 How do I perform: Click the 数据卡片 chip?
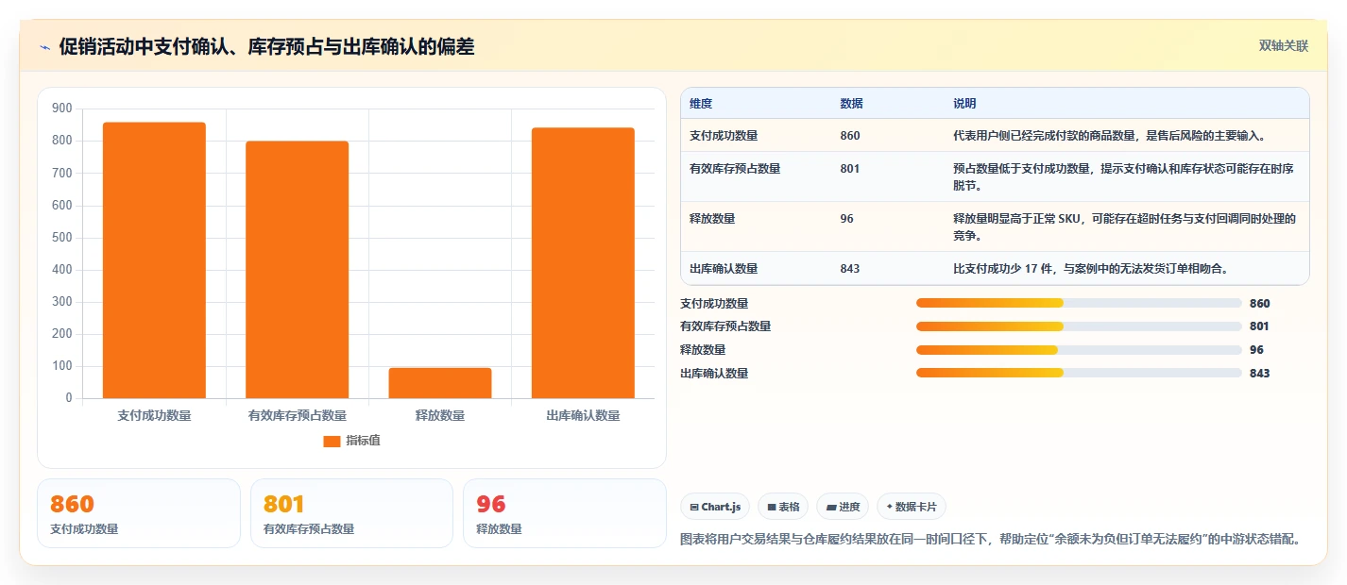(912, 507)
